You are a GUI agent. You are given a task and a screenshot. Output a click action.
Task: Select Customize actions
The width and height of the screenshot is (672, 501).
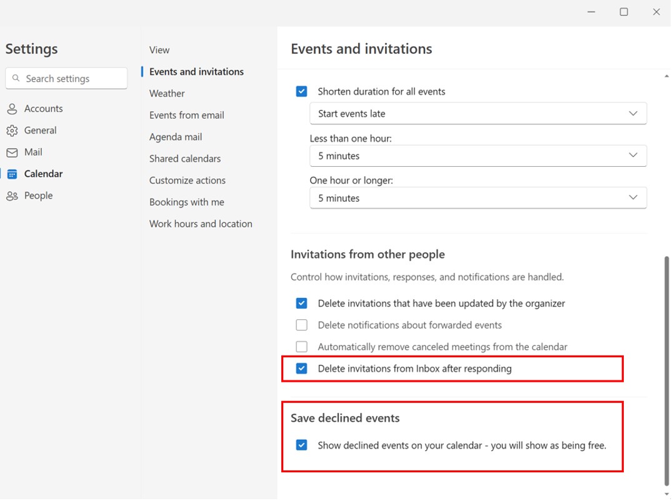pos(187,181)
